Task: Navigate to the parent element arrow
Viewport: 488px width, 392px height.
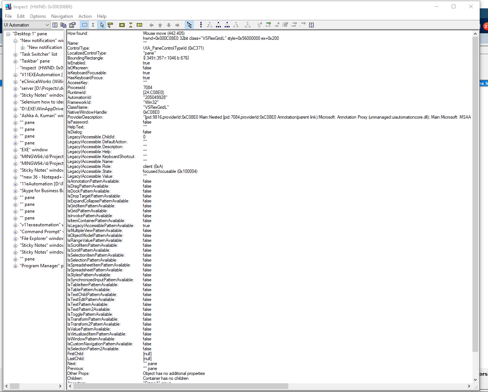Action: pos(160,25)
